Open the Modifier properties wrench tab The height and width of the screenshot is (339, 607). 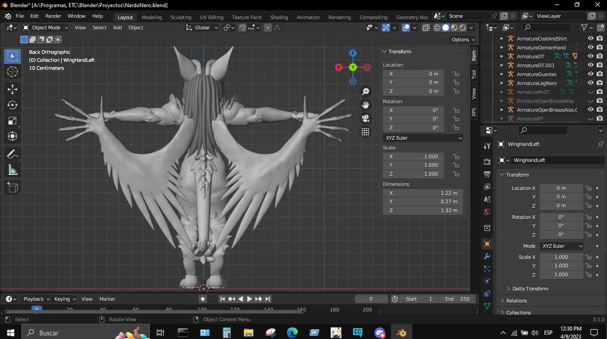[487, 256]
